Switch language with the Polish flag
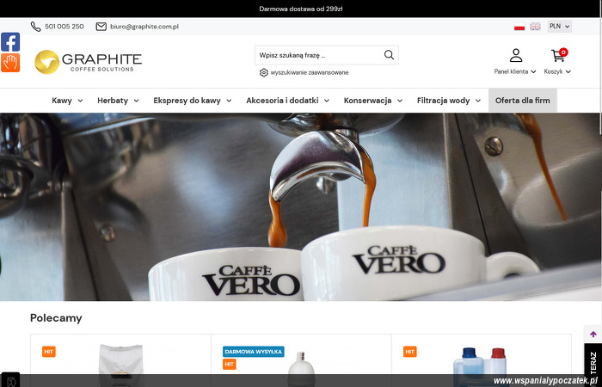Viewport: 602px width, 387px height. [519, 27]
